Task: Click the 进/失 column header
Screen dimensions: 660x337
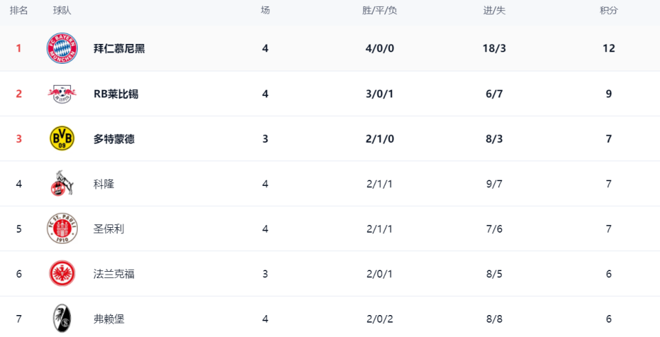Action: click(x=494, y=10)
